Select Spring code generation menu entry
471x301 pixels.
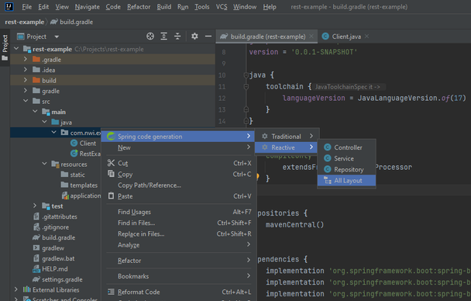pos(178,137)
